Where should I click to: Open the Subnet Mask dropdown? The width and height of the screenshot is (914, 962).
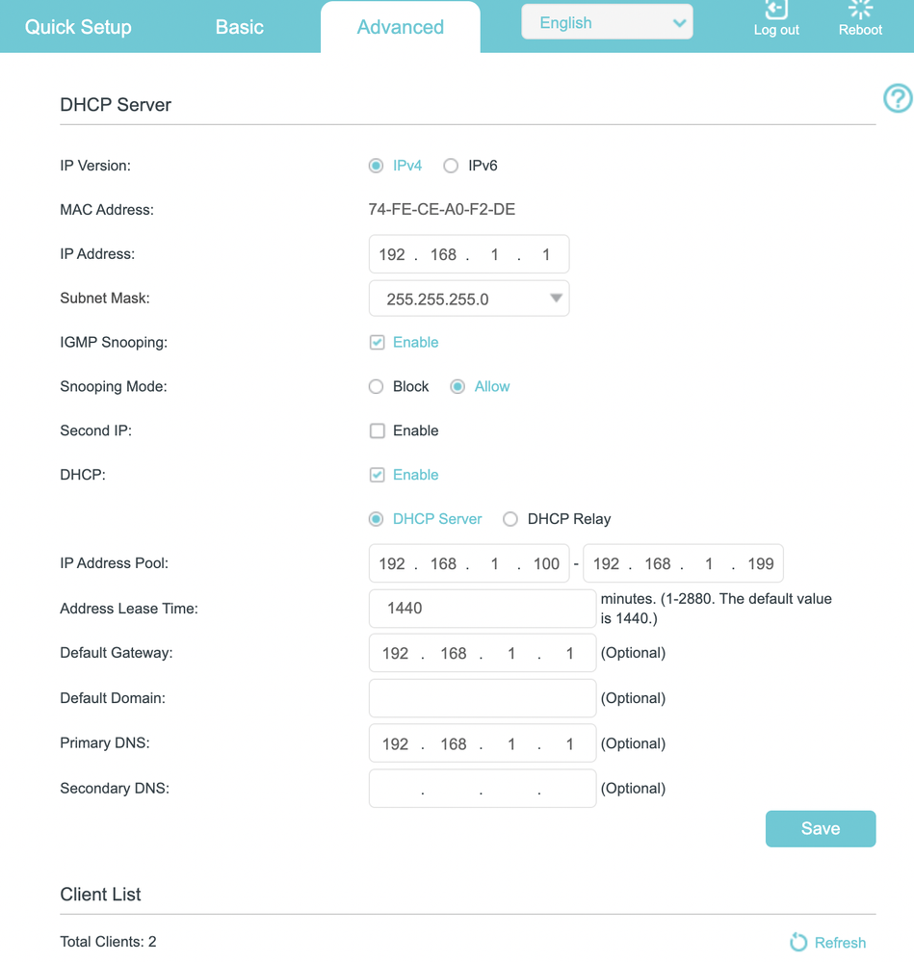coord(469,299)
